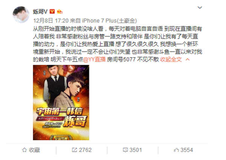Open reposts via the 2762 count
The image size is (226, 160).
(85, 150)
